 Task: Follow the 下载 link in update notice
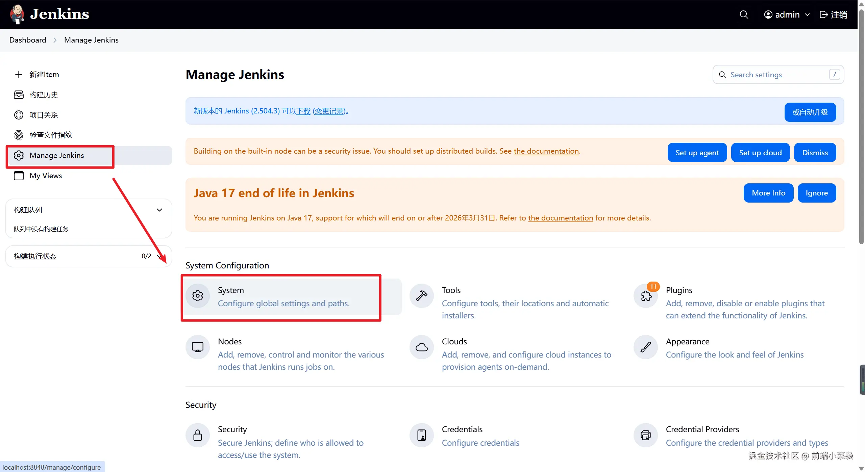pos(303,111)
